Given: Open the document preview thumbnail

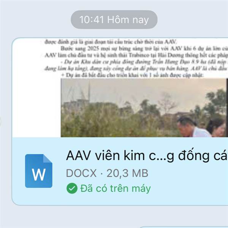Looking at the screenshot, I should tap(120, 87).
